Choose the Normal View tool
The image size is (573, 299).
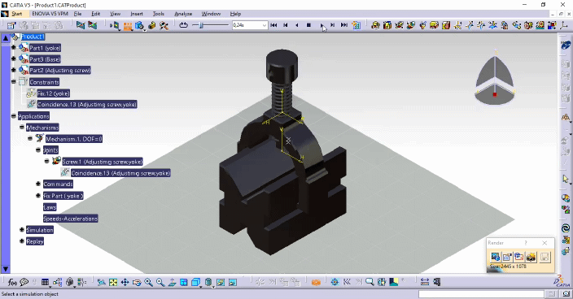coord(172,282)
